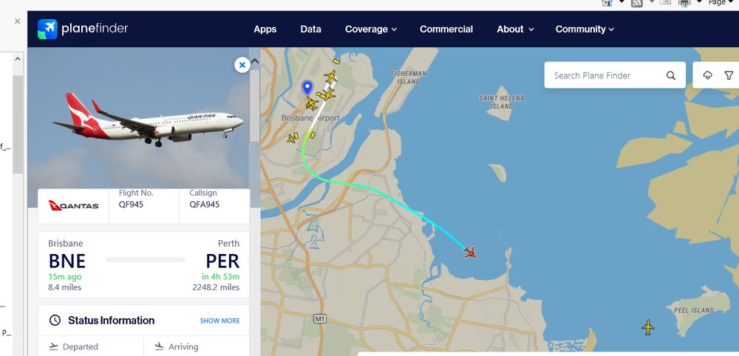739x356 pixels.
Task: Open the Community dropdown menu
Action: click(x=585, y=30)
